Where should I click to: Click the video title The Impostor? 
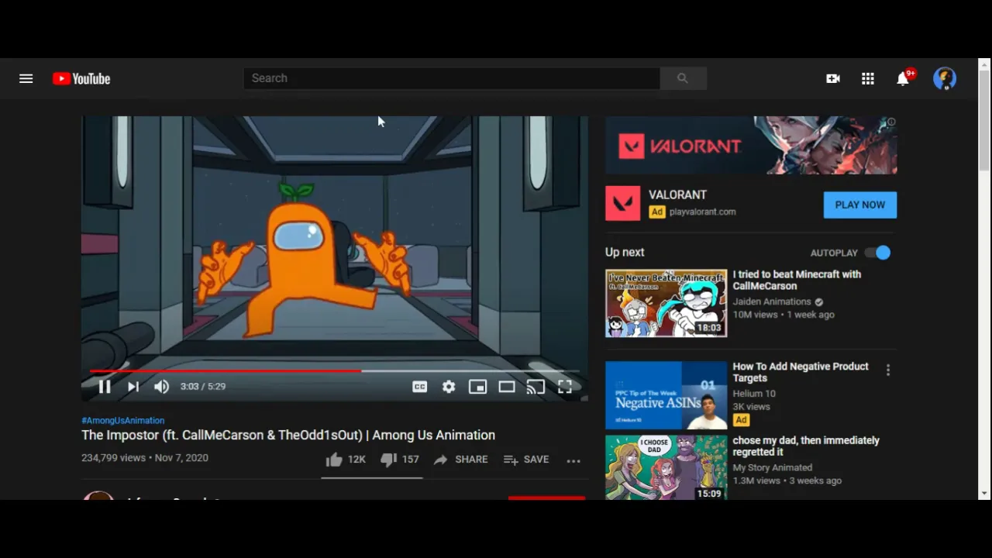[x=288, y=436]
